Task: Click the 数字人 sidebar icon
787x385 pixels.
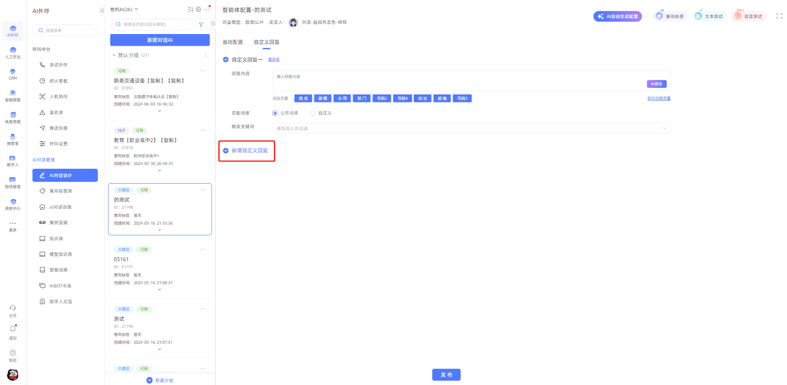Action: click(x=13, y=158)
